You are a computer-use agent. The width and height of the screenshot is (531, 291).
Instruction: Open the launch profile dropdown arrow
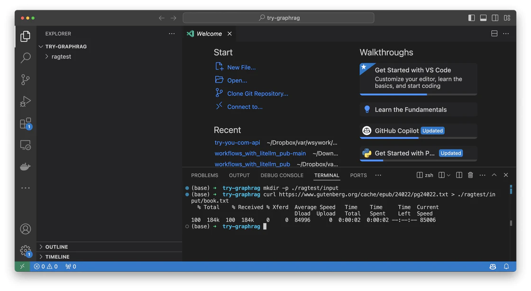point(449,175)
